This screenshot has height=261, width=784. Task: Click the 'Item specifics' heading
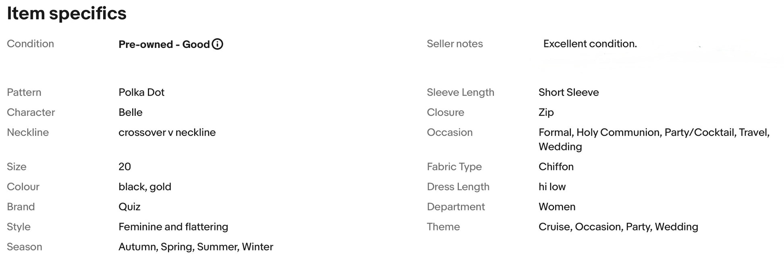[66, 13]
